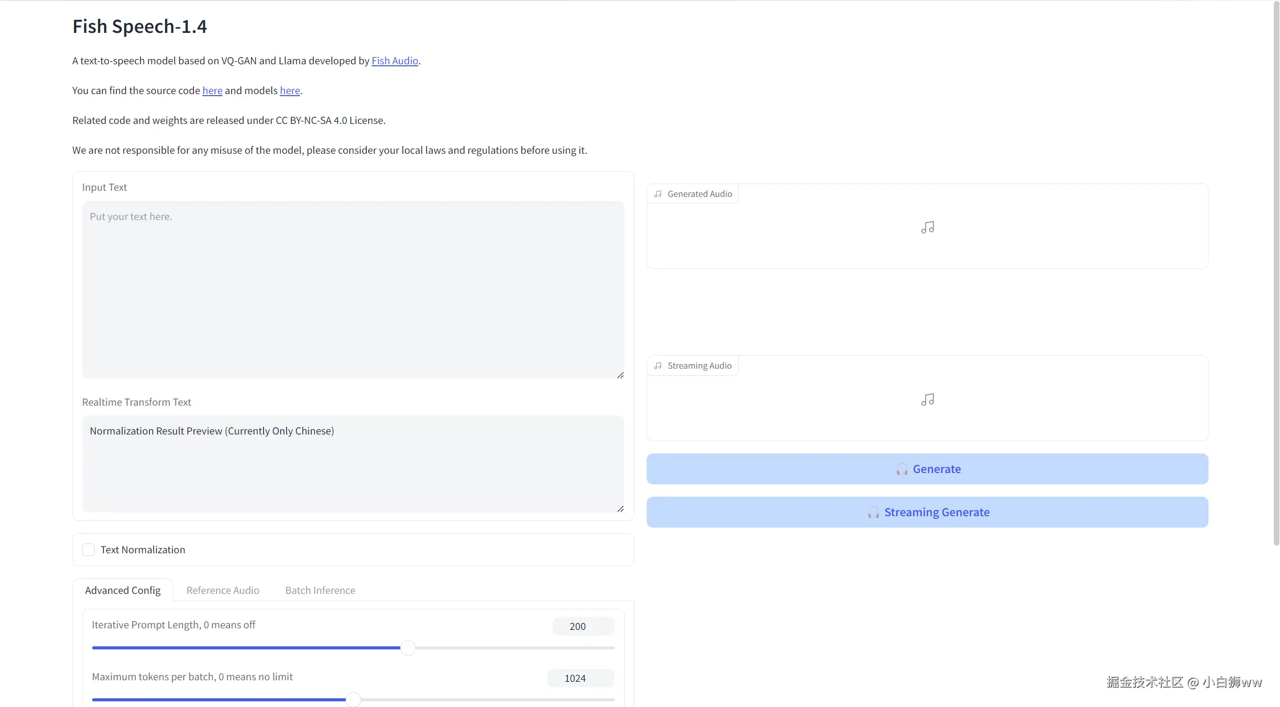Open the Fish Audio link
Image resolution: width=1280 pixels, height=707 pixels.
[x=395, y=61]
